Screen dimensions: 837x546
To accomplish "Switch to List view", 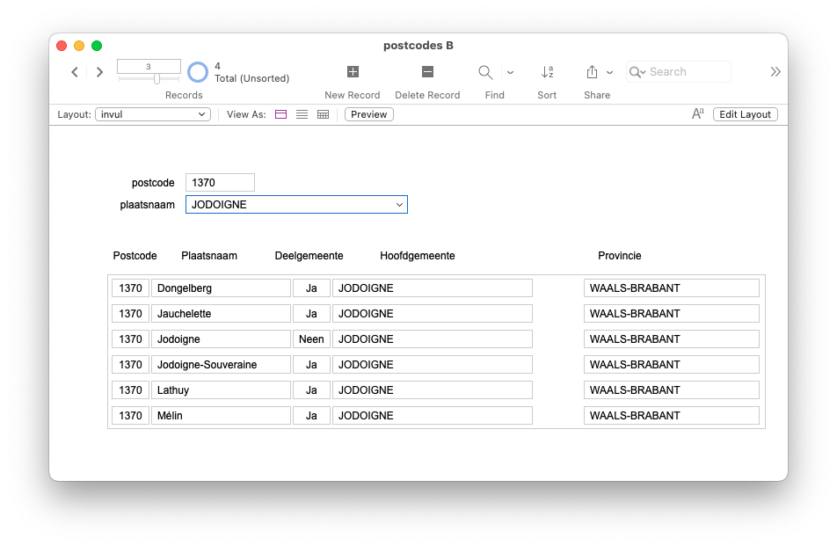I will click(x=302, y=114).
